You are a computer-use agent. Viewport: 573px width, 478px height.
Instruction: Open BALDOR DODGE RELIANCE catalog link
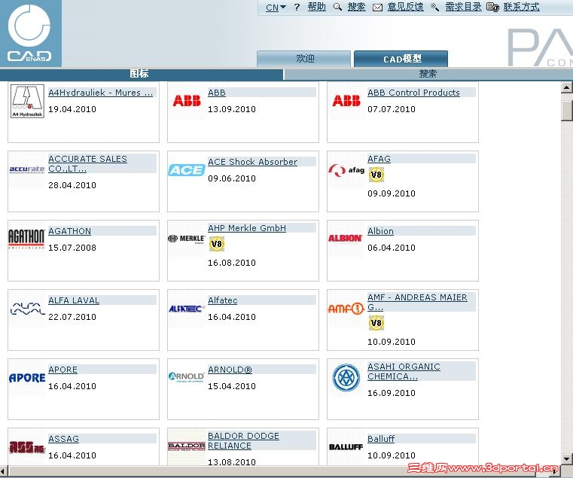click(243, 440)
